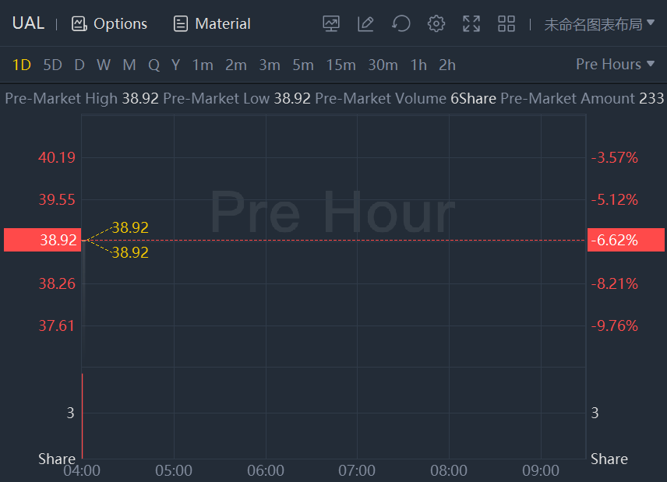667x482 pixels.
Task: Select the 15m interval
Action: (341, 65)
